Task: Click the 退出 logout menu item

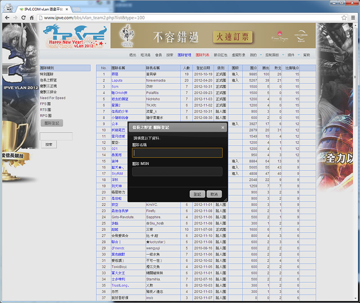Action: (132, 55)
